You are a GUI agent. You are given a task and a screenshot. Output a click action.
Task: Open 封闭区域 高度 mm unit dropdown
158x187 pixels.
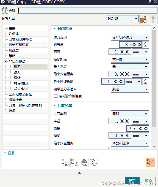[140, 52]
